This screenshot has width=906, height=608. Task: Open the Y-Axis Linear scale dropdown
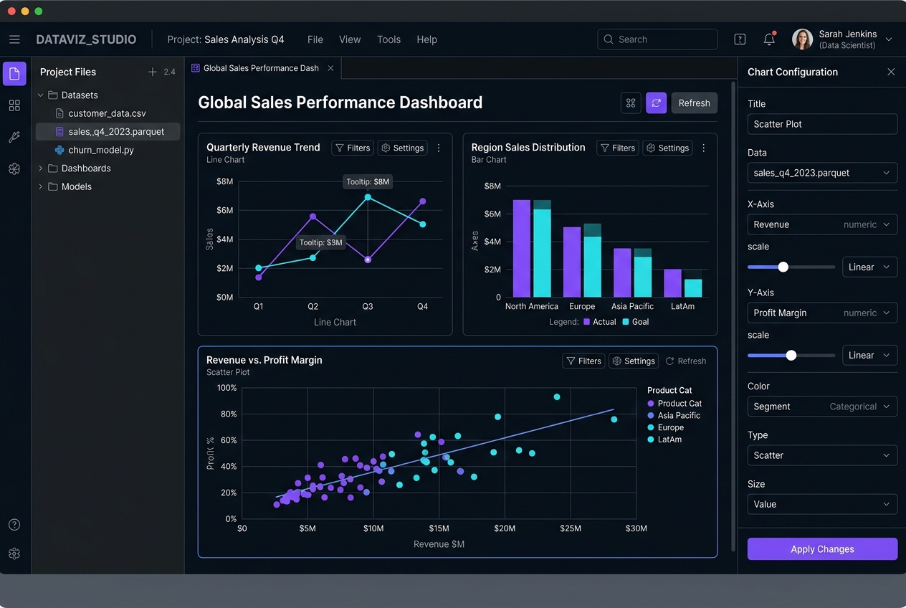(x=869, y=355)
